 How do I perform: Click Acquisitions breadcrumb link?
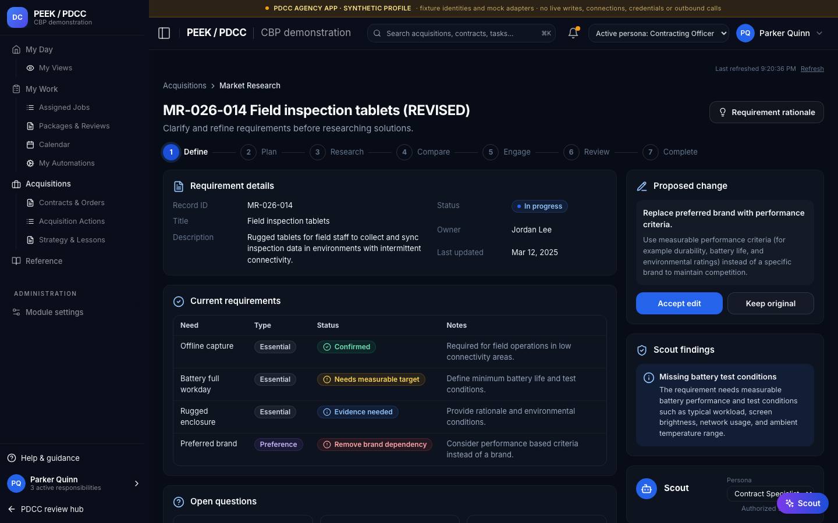coord(184,85)
